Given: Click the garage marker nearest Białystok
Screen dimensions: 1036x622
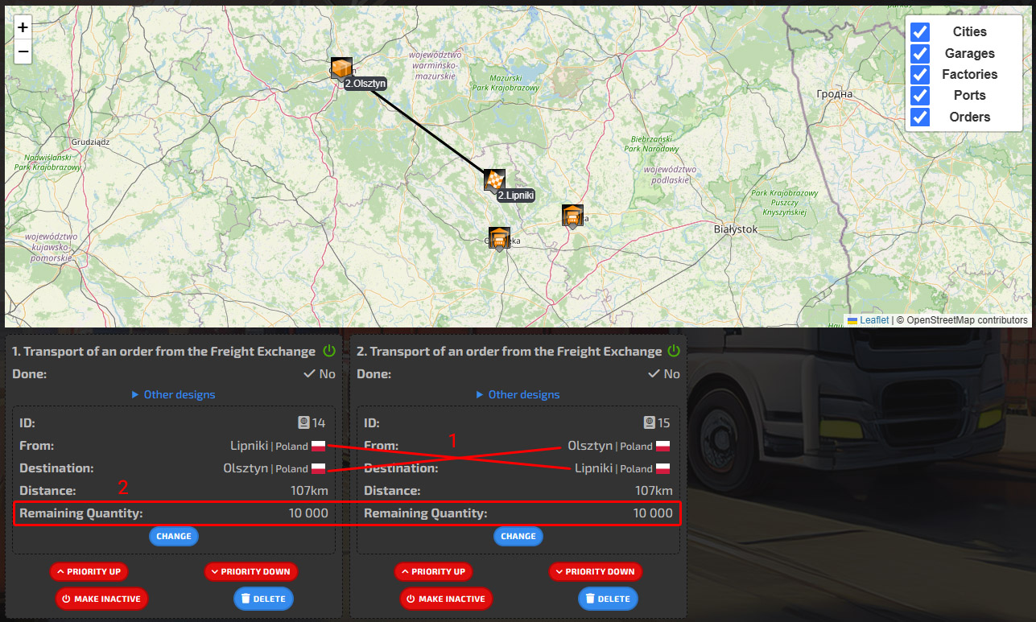Looking at the screenshot, I should coord(572,216).
